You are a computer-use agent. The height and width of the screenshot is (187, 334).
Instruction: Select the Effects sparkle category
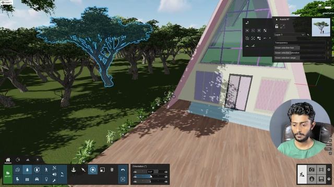54,168
